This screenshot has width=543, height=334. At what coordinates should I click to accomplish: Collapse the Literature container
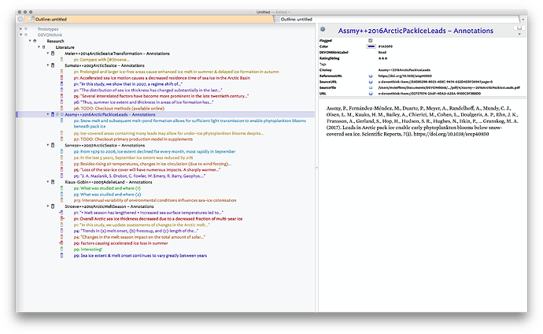point(39,47)
